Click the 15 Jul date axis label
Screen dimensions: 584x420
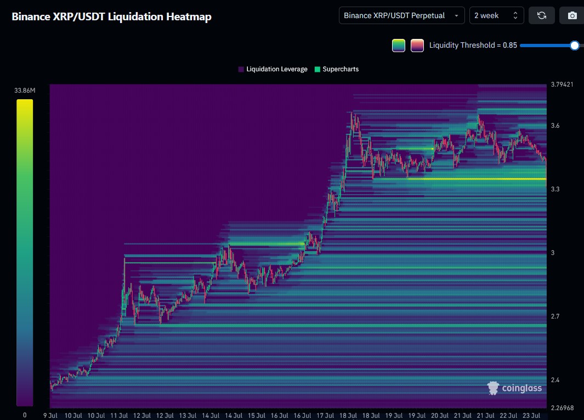pyautogui.click(x=256, y=416)
